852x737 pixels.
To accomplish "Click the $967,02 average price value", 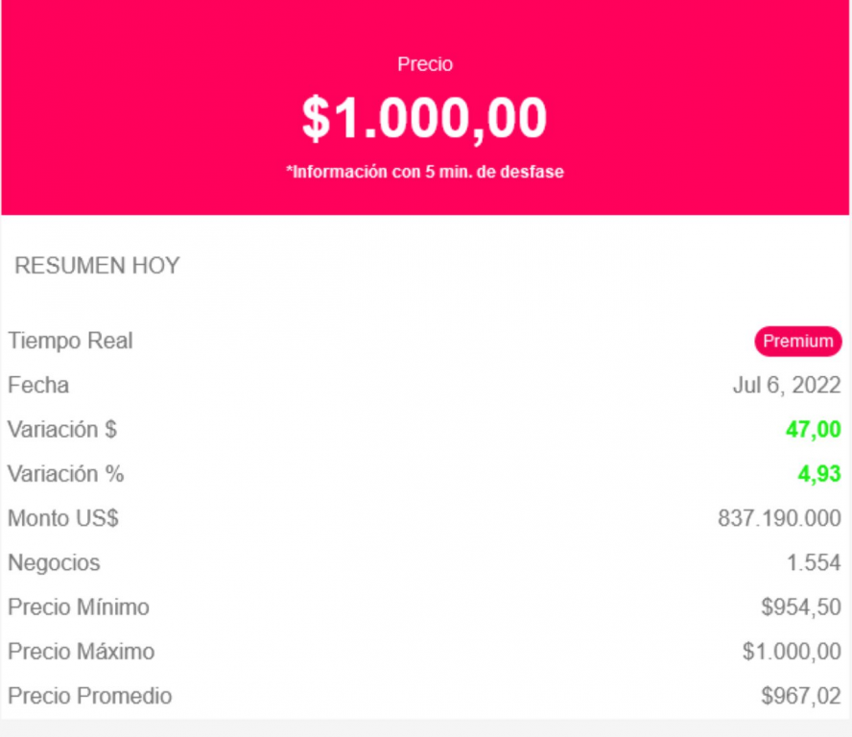I will [801, 696].
